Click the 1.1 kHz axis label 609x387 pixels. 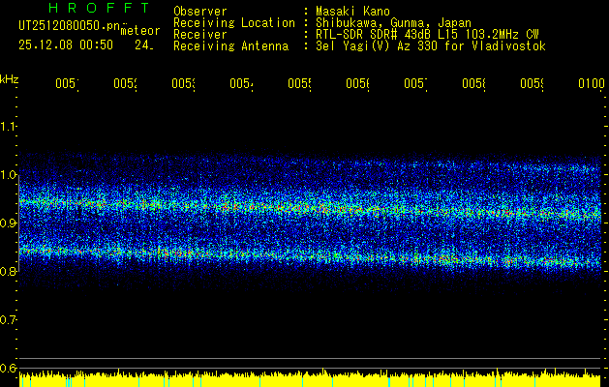pos(8,126)
